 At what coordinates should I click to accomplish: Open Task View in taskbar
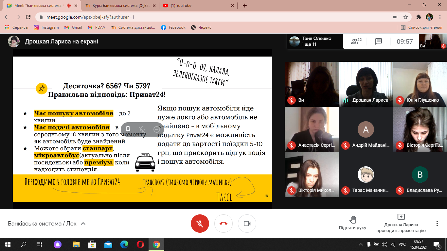[39, 244]
